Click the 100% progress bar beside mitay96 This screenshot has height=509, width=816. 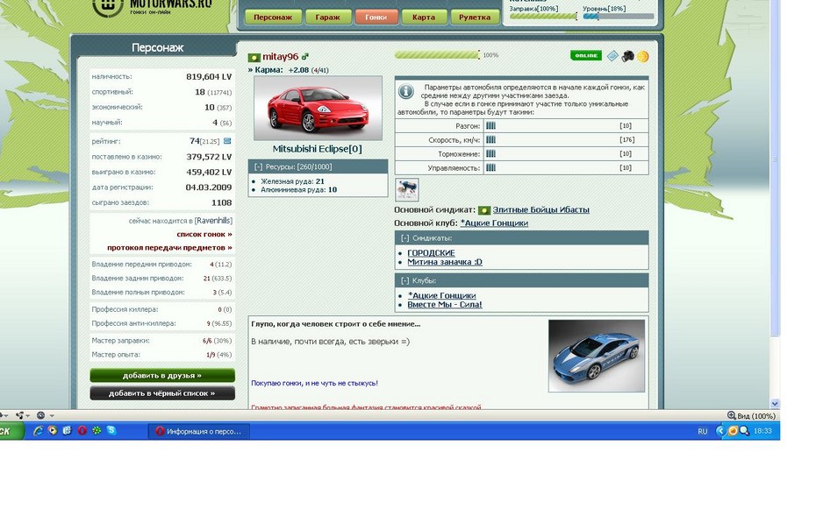click(437, 55)
